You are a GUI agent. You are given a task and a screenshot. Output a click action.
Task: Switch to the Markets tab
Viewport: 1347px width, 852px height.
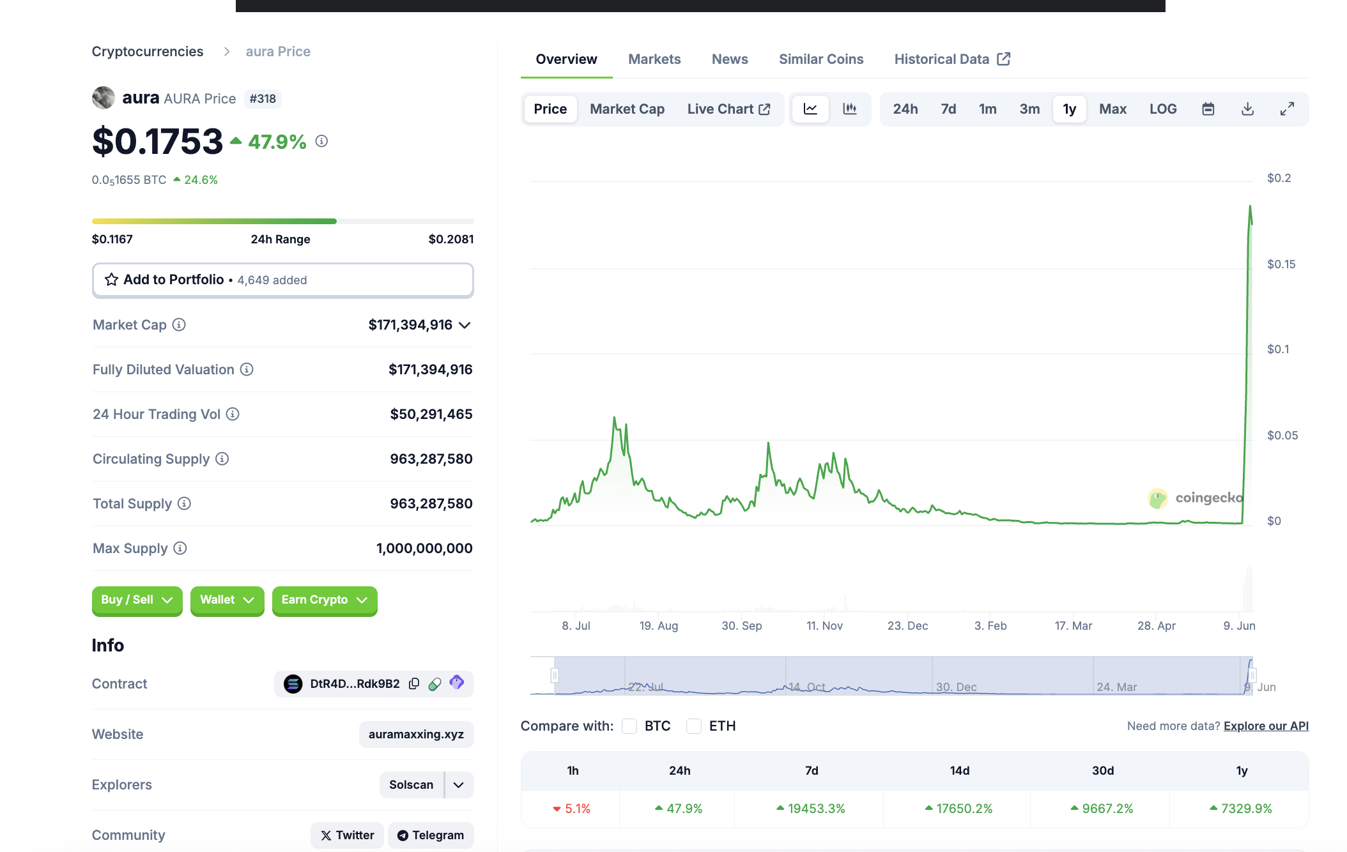[x=654, y=59]
